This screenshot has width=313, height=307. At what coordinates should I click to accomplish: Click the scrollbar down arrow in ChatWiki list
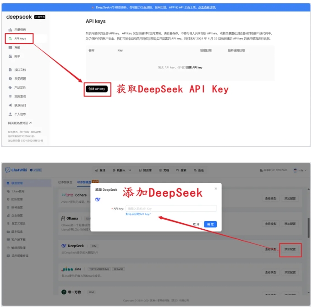(x=308, y=293)
